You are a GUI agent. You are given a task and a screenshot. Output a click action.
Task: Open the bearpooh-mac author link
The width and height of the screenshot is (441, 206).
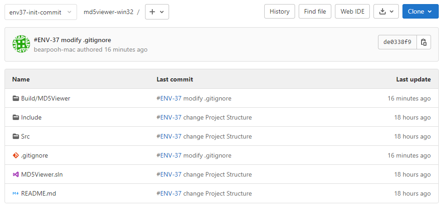click(54, 50)
